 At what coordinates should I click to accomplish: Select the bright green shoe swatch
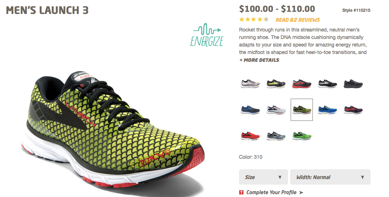click(x=302, y=136)
